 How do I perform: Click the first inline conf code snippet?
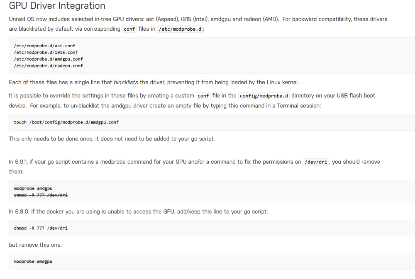129,29
